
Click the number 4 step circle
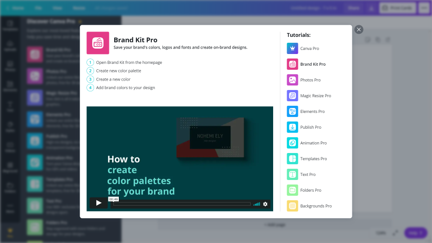click(x=90, y=88)
